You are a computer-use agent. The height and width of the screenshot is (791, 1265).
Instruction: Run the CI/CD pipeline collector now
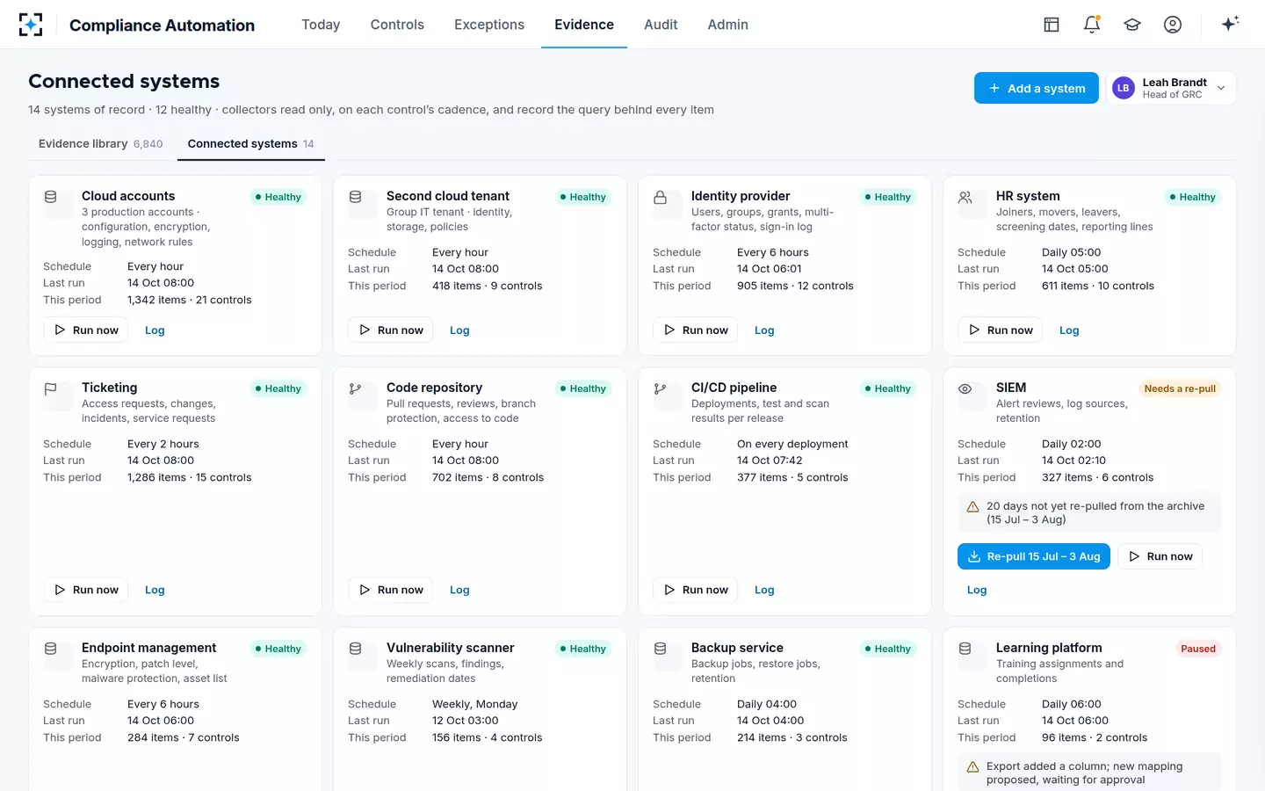[x=696, y=590]
